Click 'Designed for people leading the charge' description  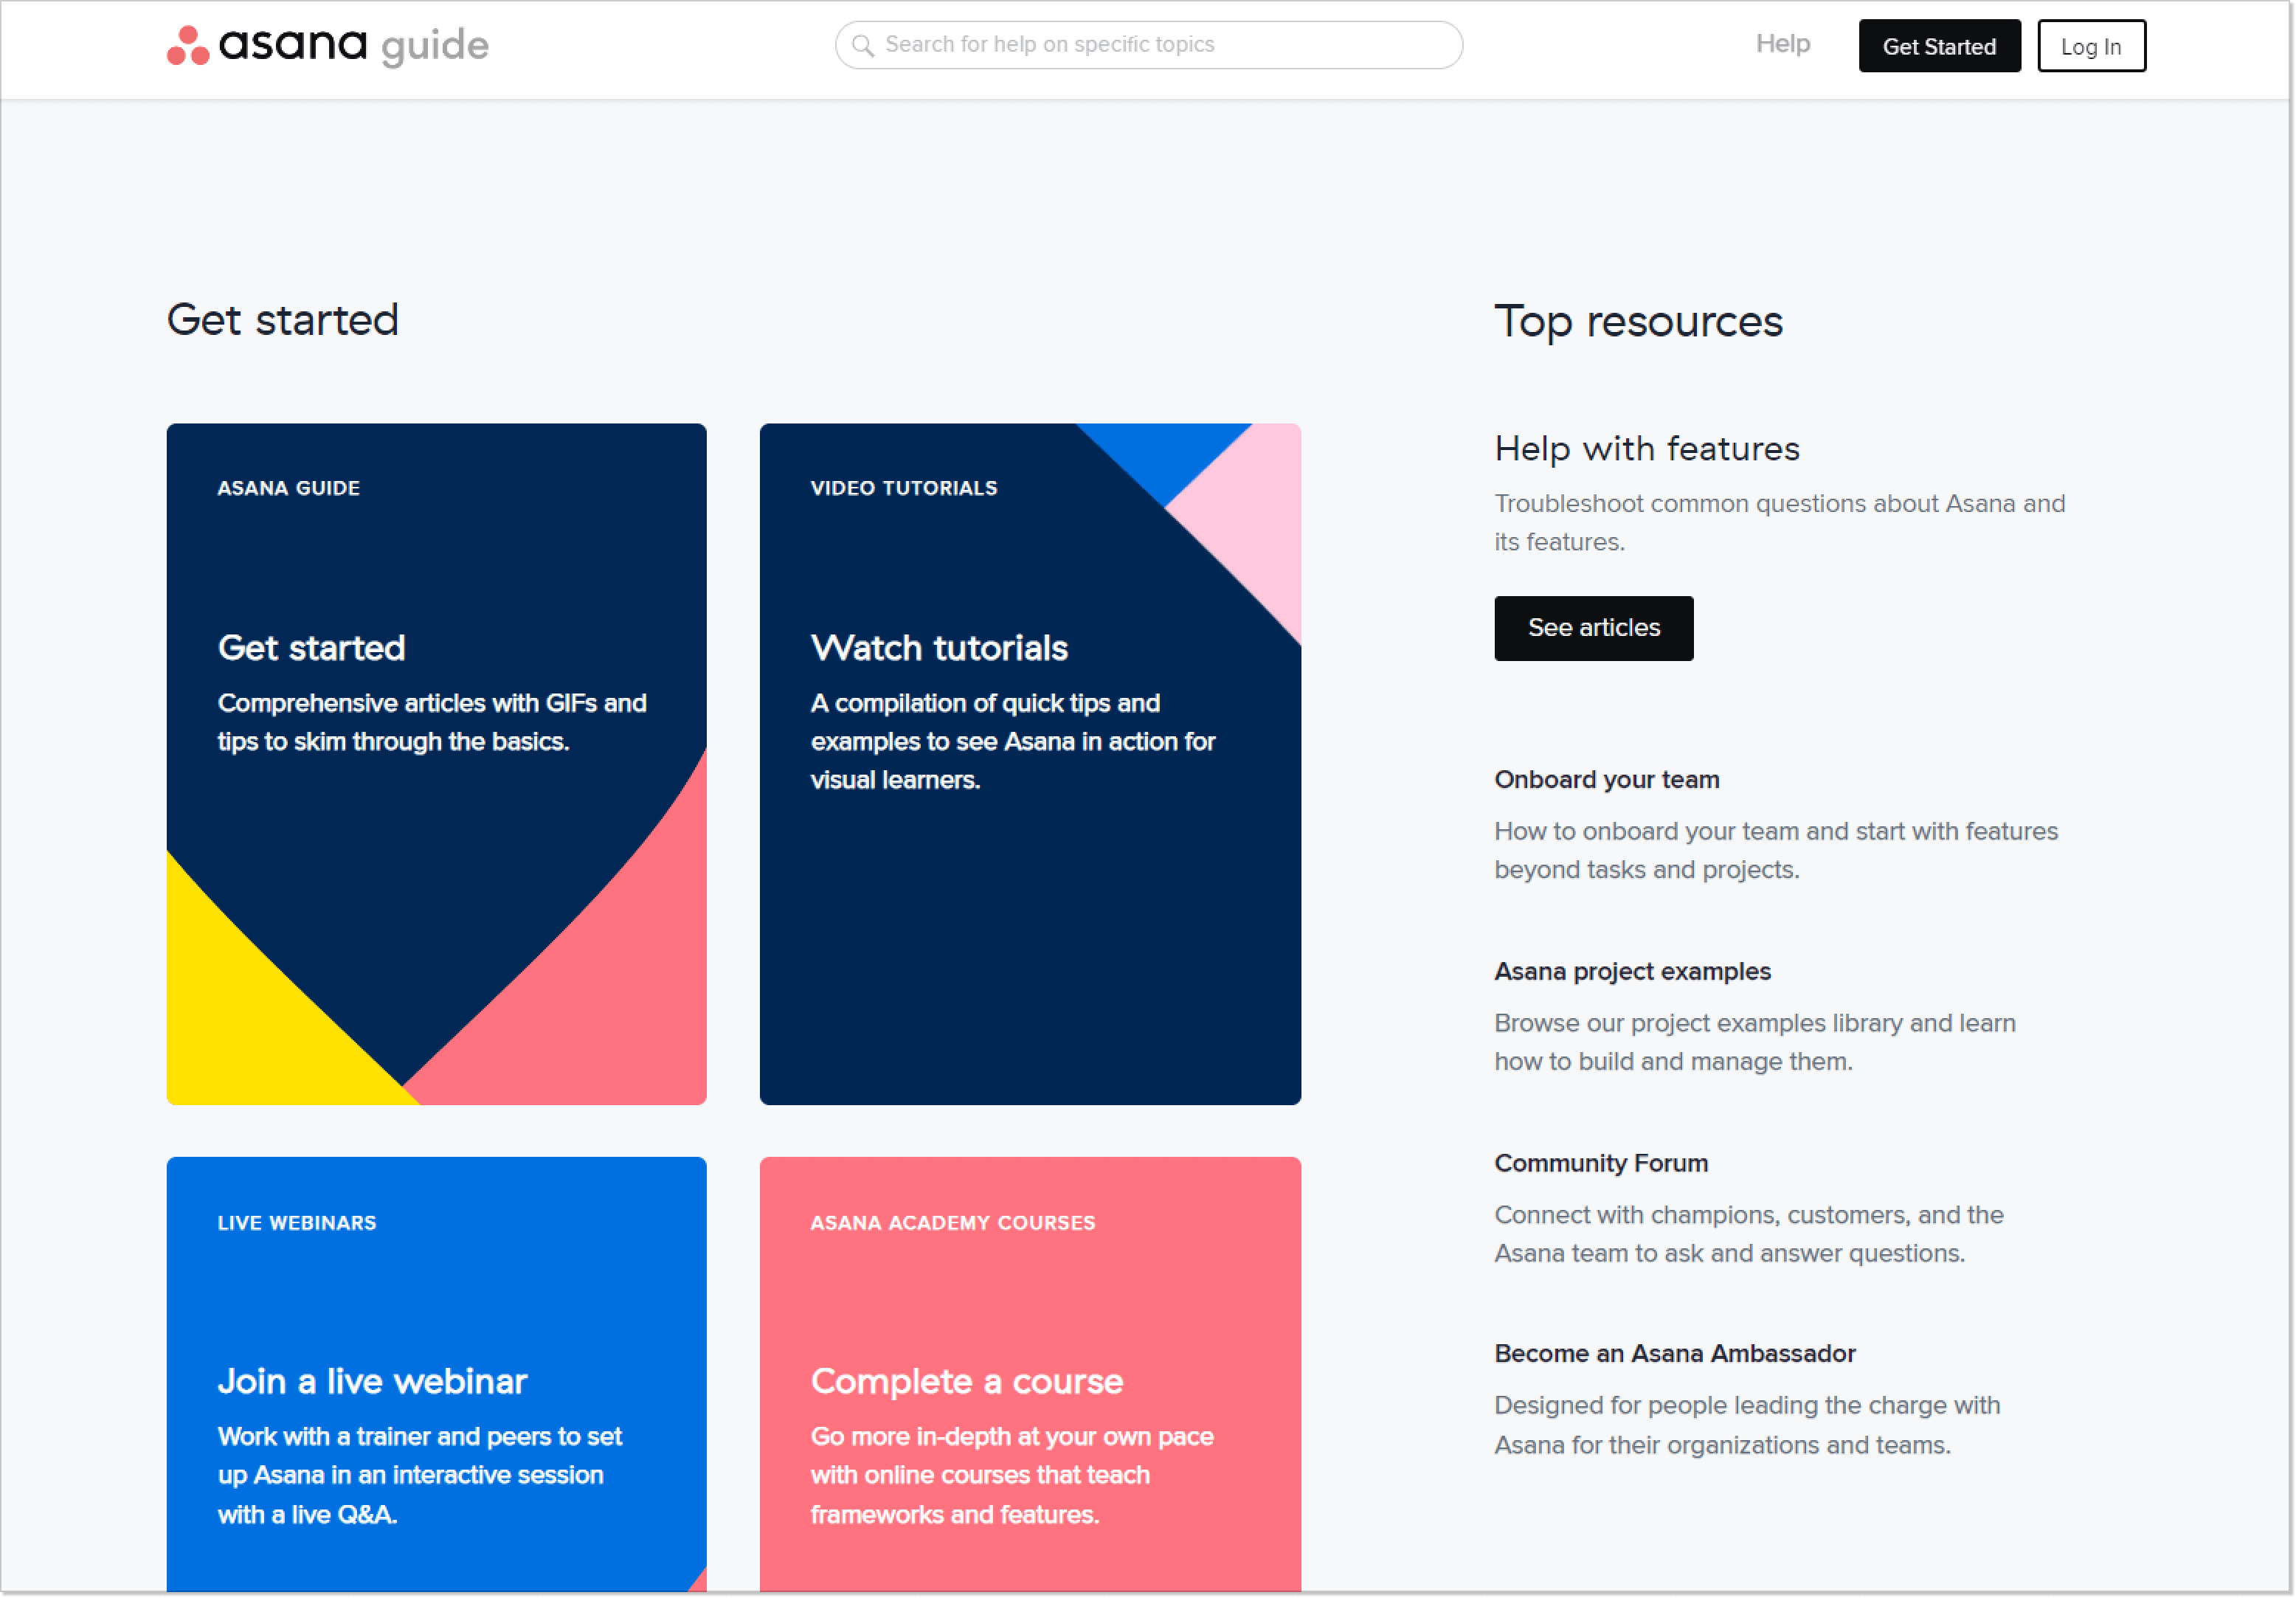point(1747,1425)
